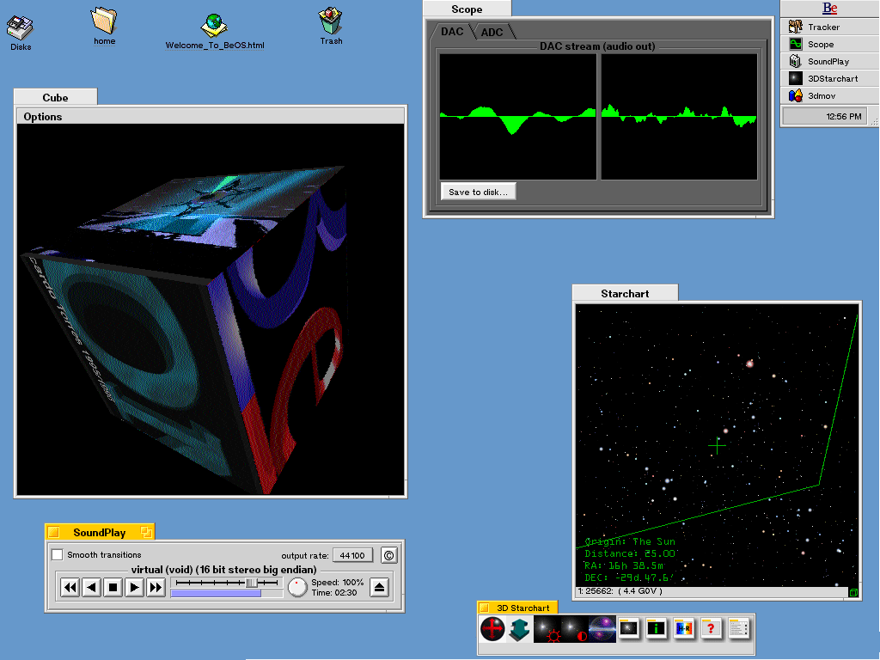The width and height of the screenshot is (880, 660).
Task: Click the galaxy sphere icon in 3D Starchart
Action: (x=602, y=630)
